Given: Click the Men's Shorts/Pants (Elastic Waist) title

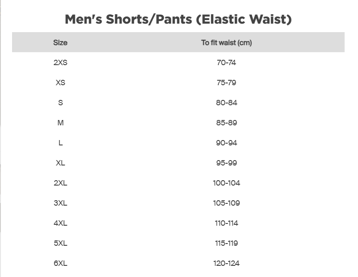Looking at the screenshot, I should click(178, 20).
